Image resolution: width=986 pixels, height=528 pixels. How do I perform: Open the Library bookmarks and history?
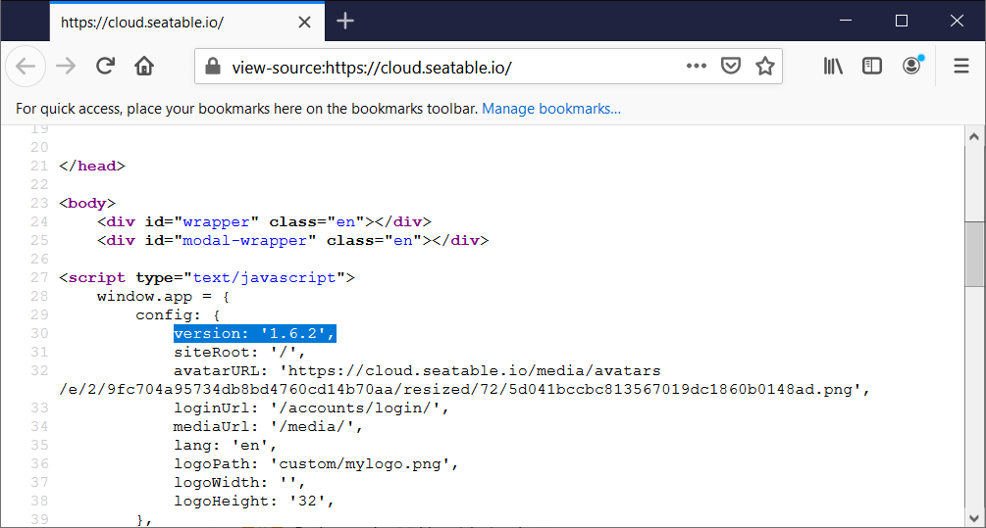tap(833, 67)
